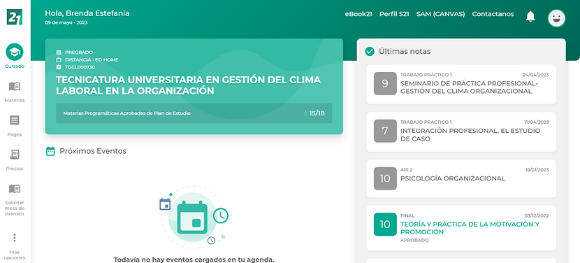The height and width of the screenshot is (263, 580).
Task: Open the Integración Profesional grade card
Action: (461, 132)
